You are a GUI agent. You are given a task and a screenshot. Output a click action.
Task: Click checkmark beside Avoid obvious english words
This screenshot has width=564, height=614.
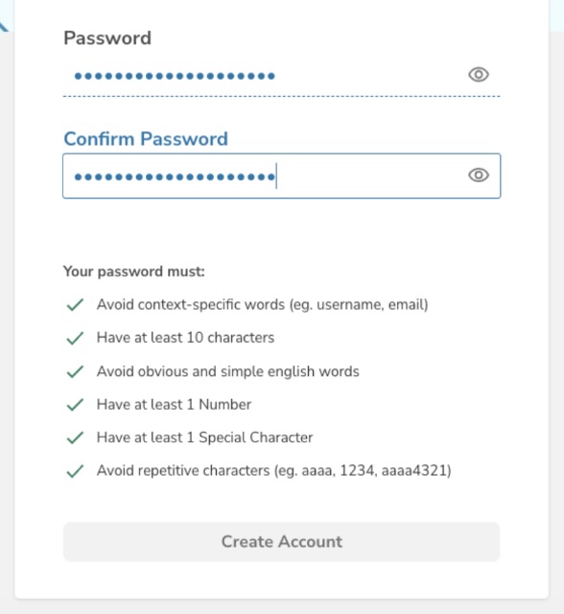tap(75, 371)
